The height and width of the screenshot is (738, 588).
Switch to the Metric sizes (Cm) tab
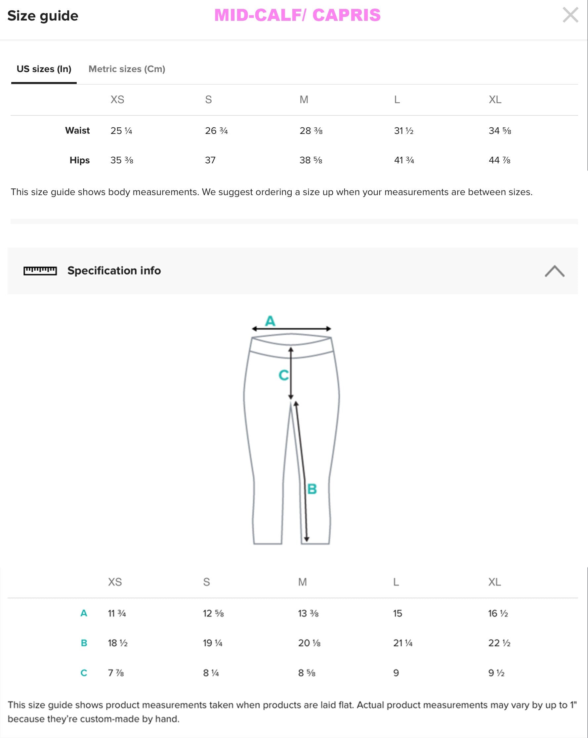[127, 69]
